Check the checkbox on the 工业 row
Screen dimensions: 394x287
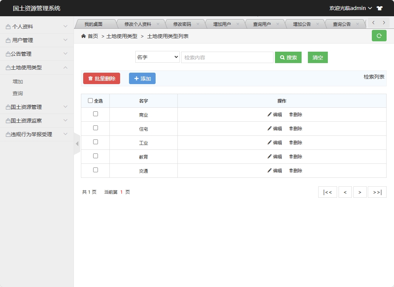coord(95,142)
